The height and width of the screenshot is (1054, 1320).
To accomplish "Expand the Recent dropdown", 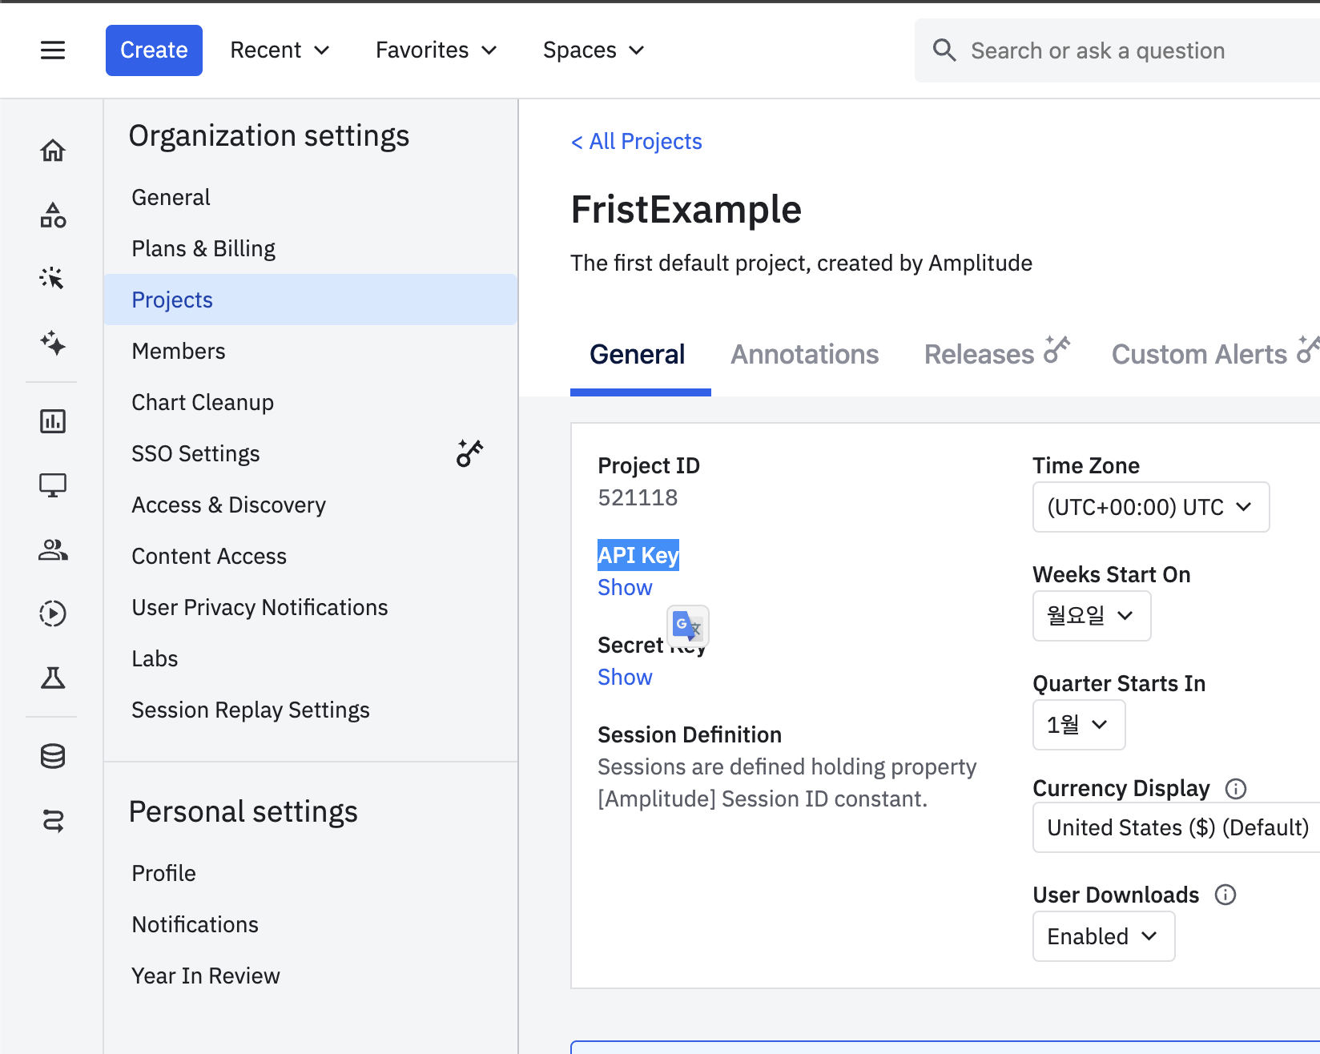I will [x=280, y=50].
